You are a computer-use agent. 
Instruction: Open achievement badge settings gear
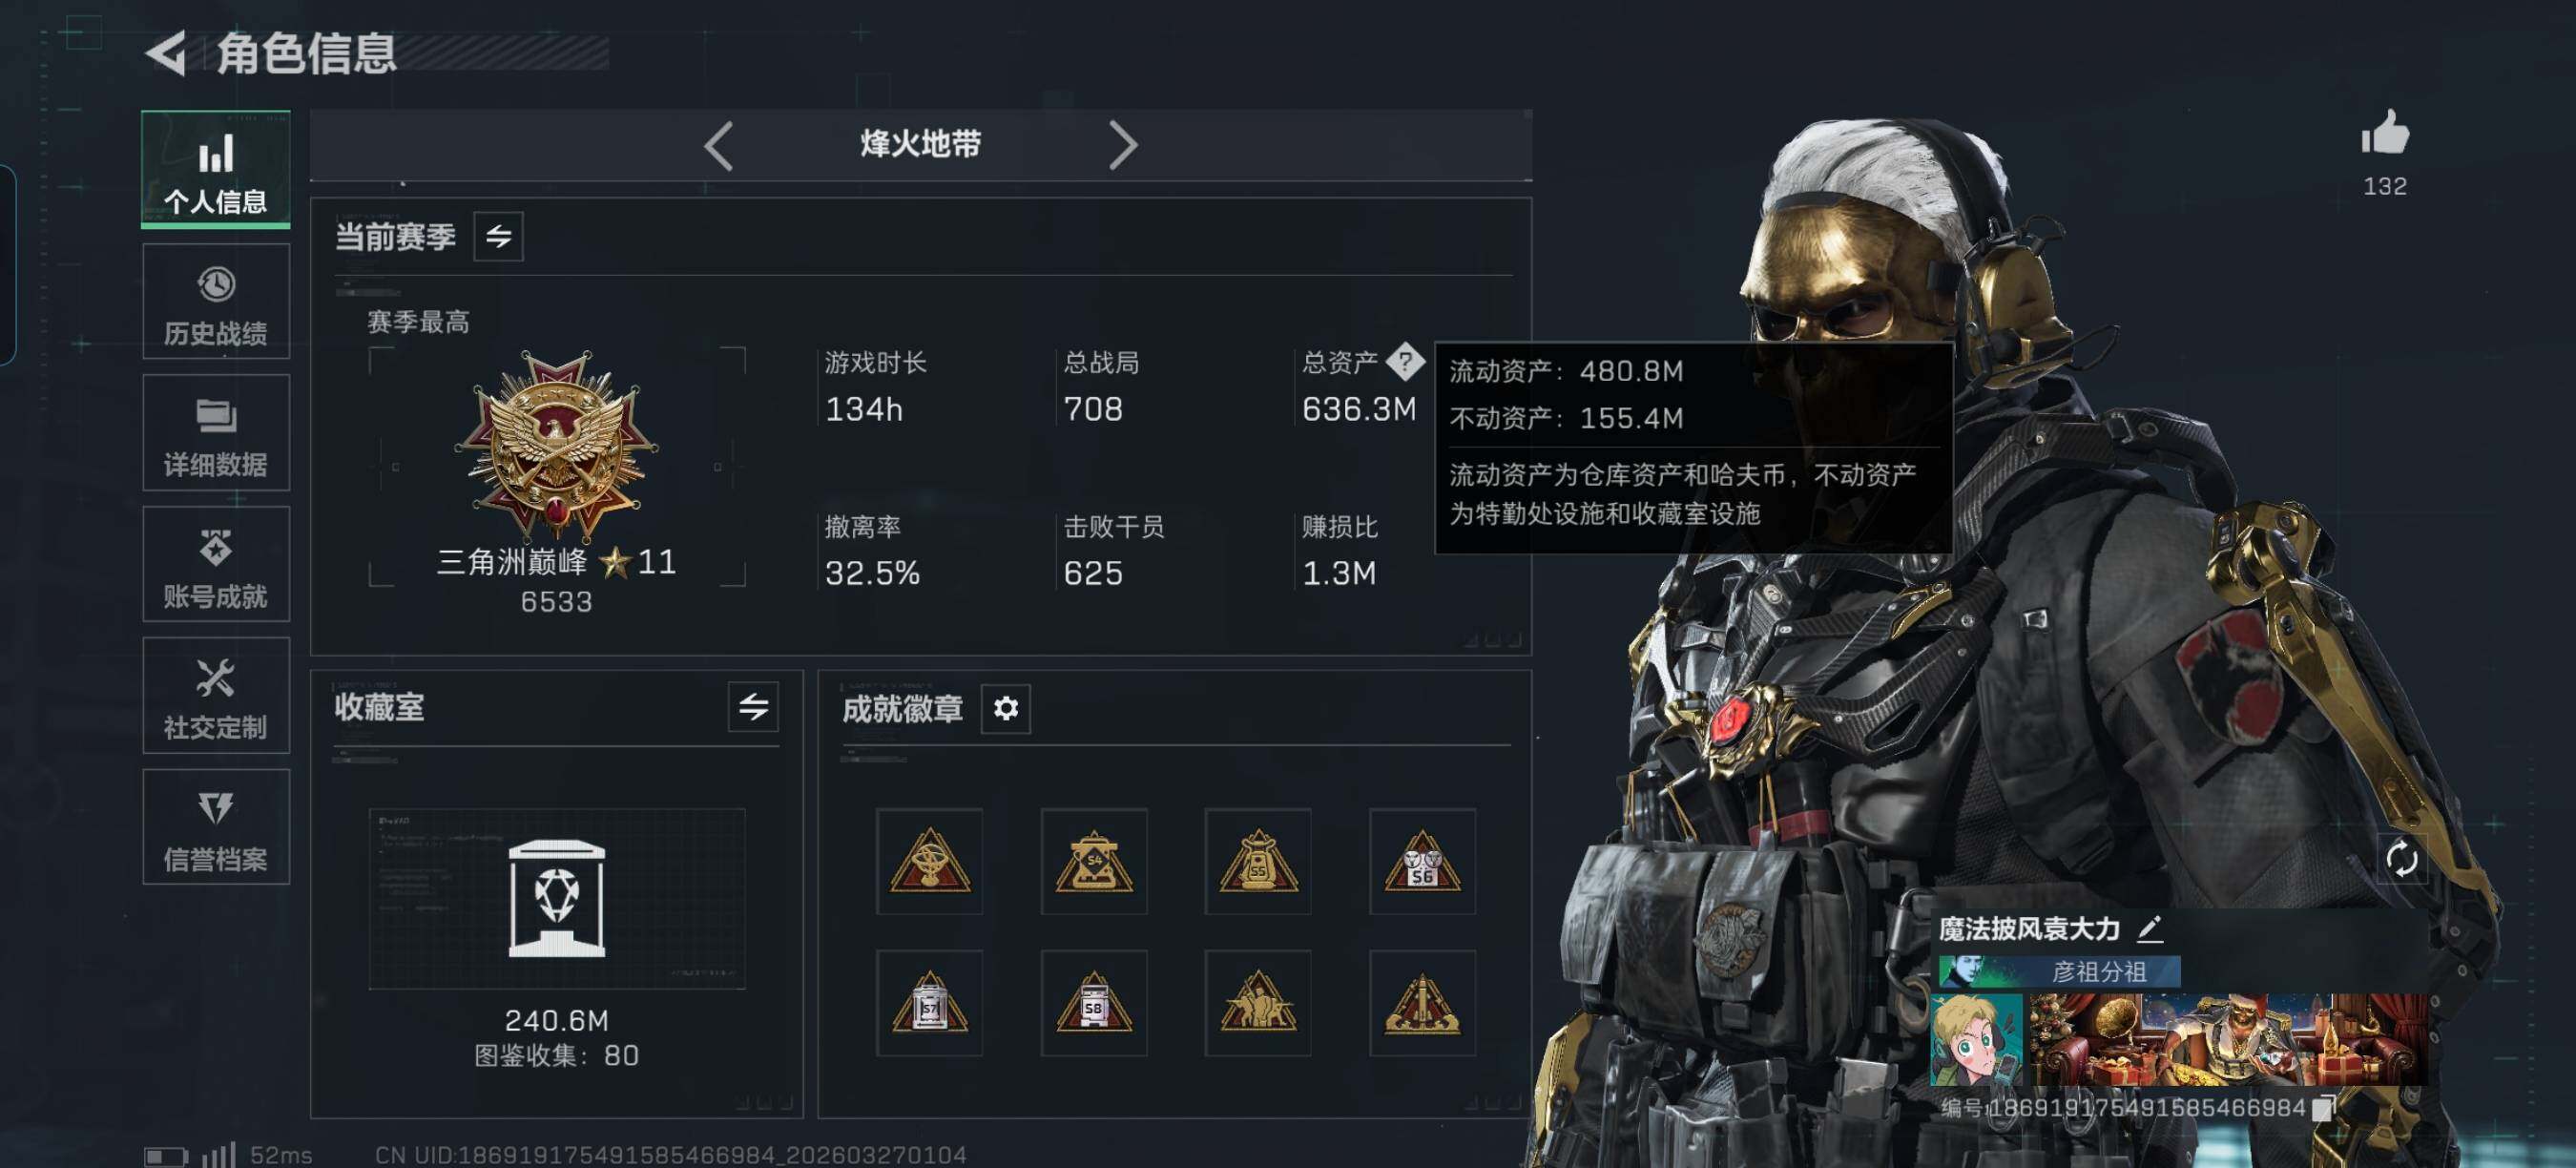[1005, 708]
